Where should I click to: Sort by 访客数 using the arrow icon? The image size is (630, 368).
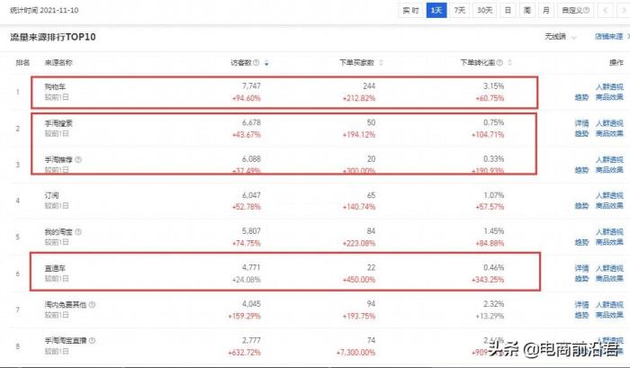[266, 63]
